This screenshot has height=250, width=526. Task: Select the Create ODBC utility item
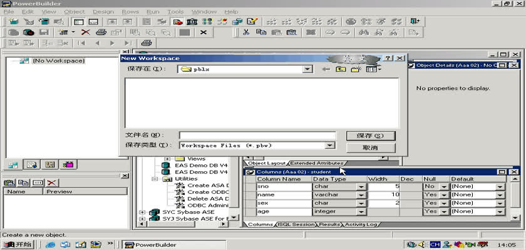point(208,192)
